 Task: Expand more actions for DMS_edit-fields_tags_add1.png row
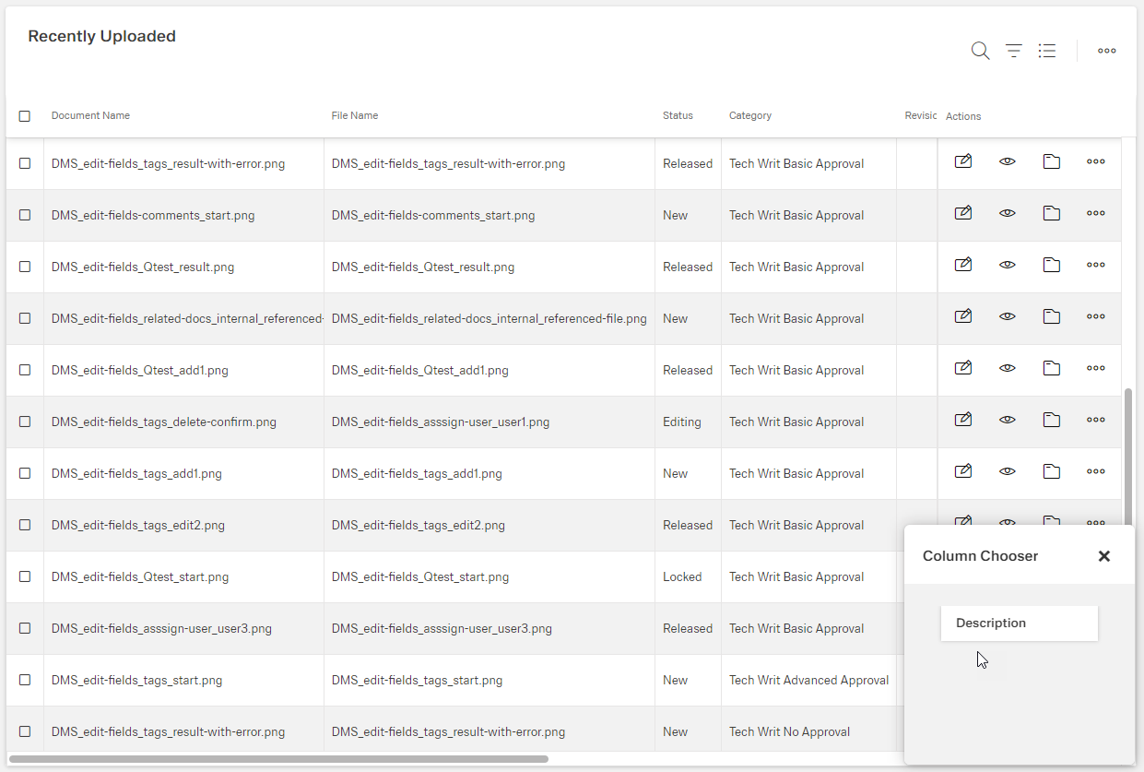(1095, 471)
